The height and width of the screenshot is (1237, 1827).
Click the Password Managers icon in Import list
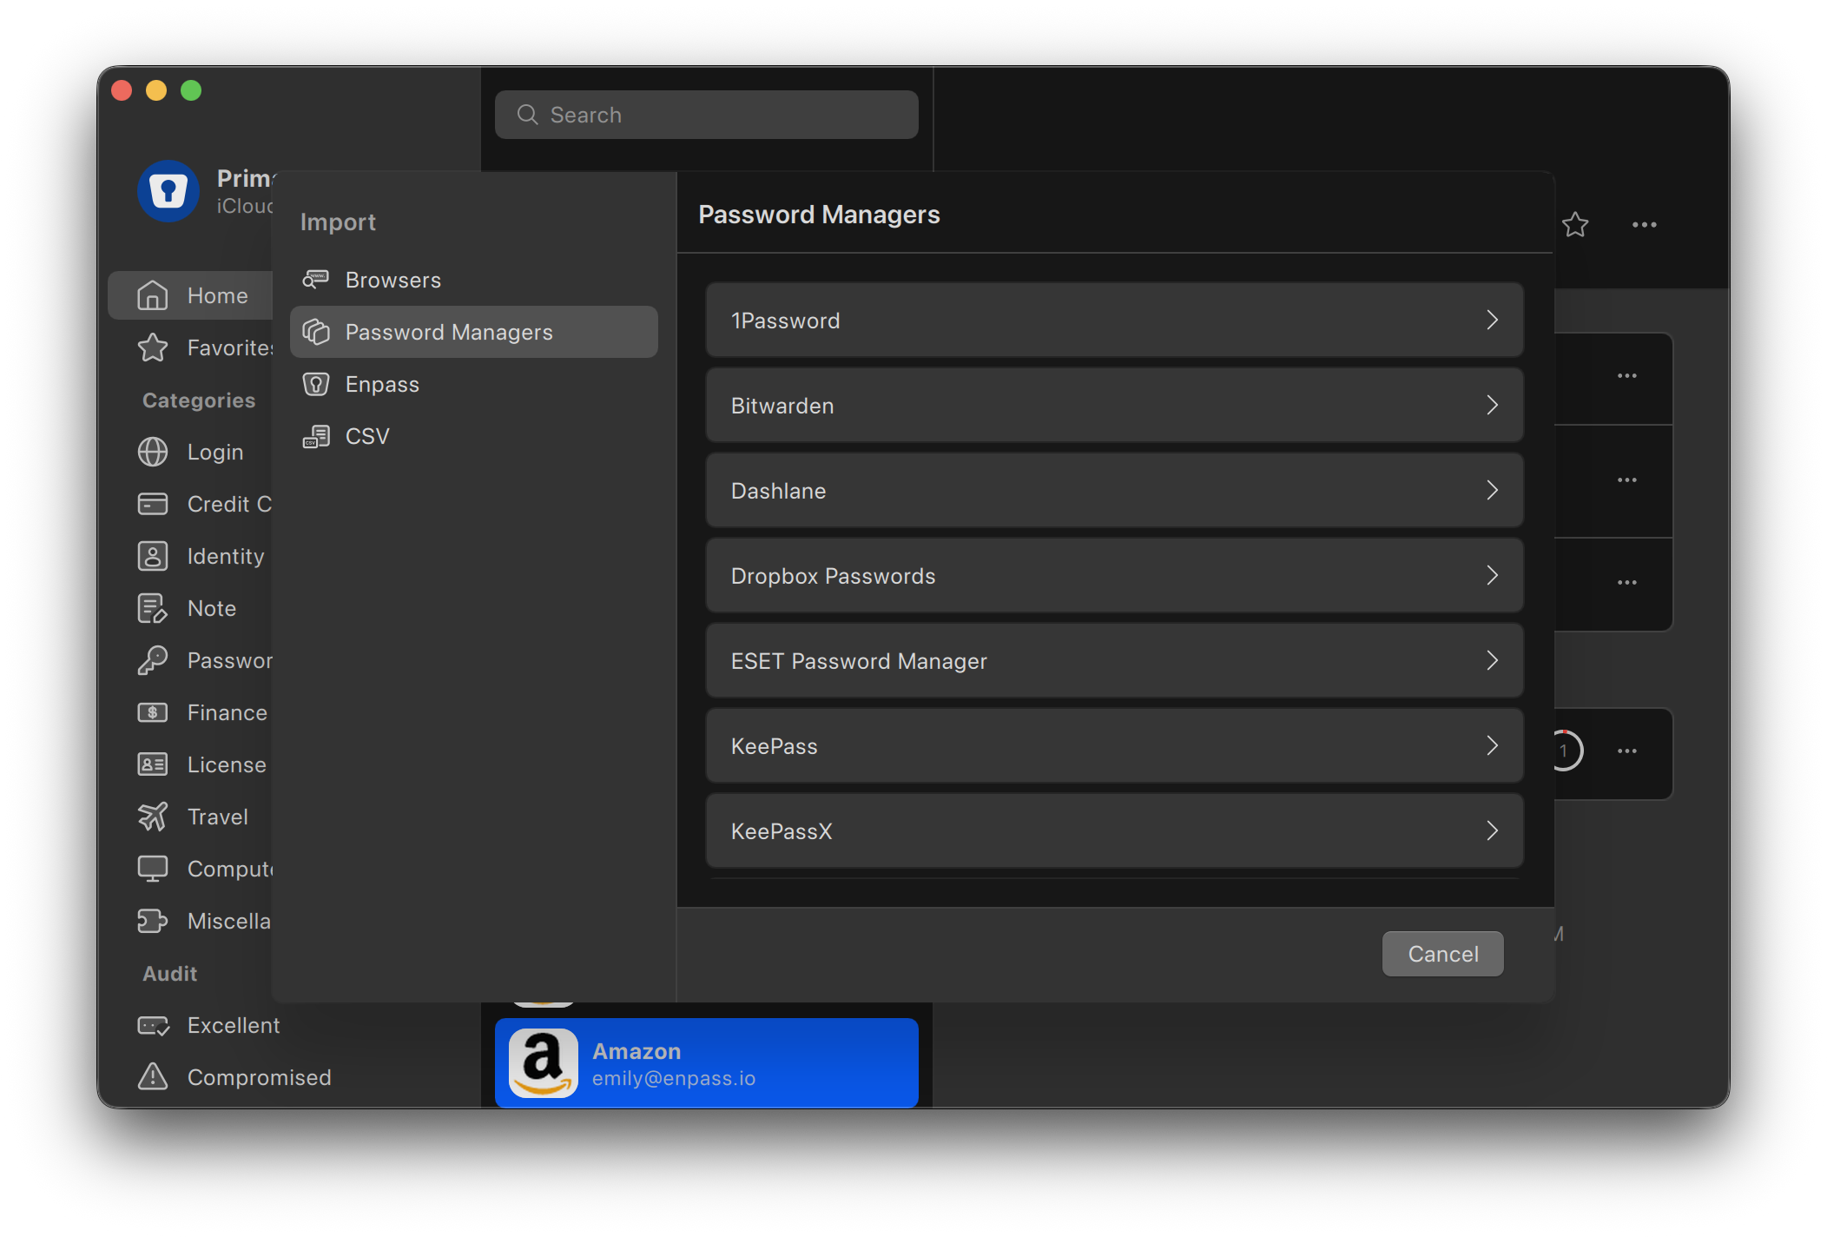click(x=316, y=332)
